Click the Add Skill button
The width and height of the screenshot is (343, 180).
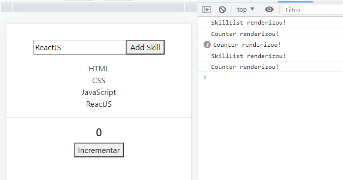click(x=145, y=47)
